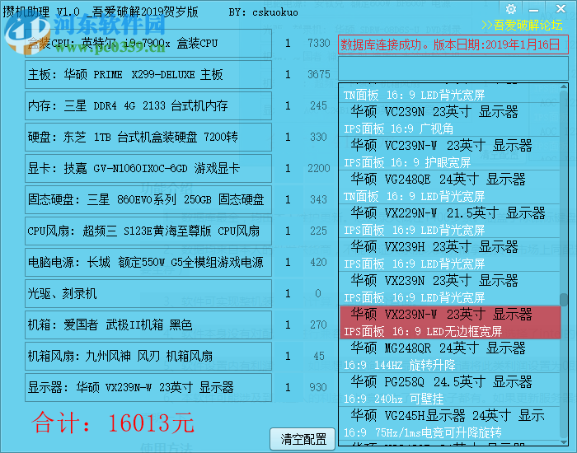The height and width of the screenshot is (453, 577).
Task: Click the monitor price value 930
Action: pyautogui.click(x=318, y=387)
